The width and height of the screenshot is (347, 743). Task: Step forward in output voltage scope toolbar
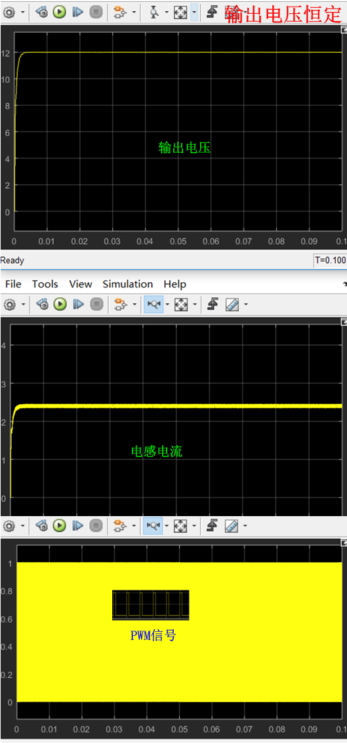coord(77,12)
